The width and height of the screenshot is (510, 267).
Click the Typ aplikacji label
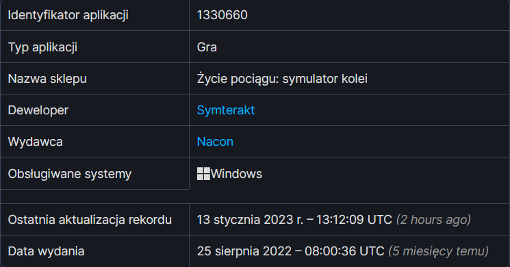[x=42, y=47]
